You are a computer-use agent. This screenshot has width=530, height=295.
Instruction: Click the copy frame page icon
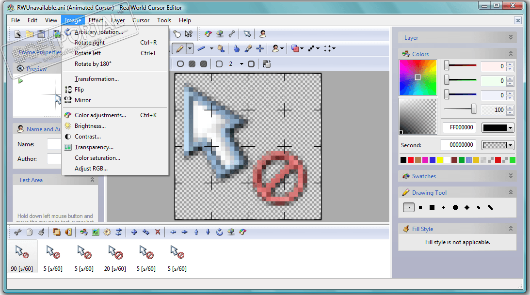coord(30,232)
